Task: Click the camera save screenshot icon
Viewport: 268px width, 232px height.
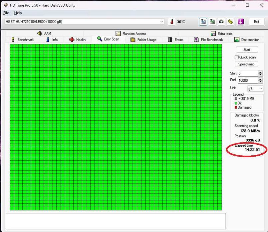Action: point(221,22)
